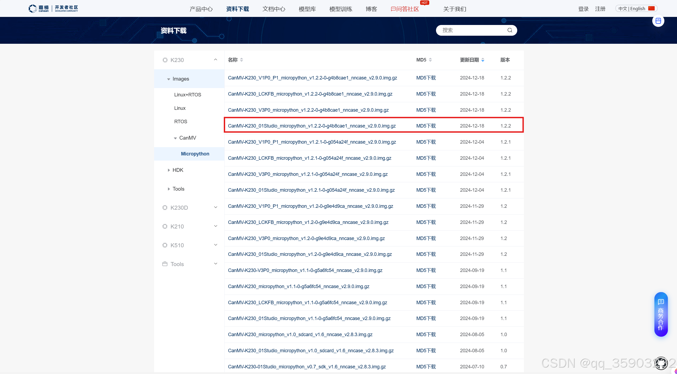The width and height of the screenshot is (677, 374).
Task: Download the highlighted 01Studio v1.2.2 image
Action: pyautogui.click(x=311, y=126)
